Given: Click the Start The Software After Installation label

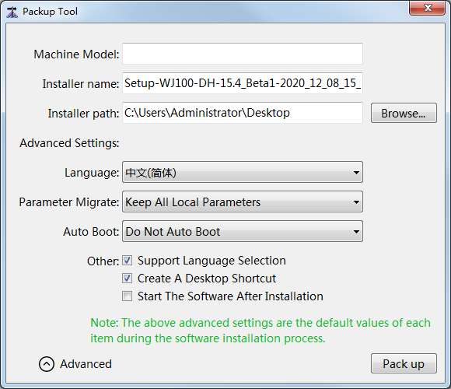Looking at the screenshot, I should click(230, 296).
